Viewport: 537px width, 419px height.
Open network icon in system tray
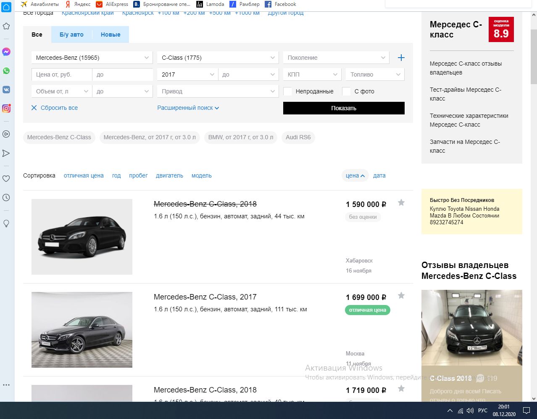(460, 411)
